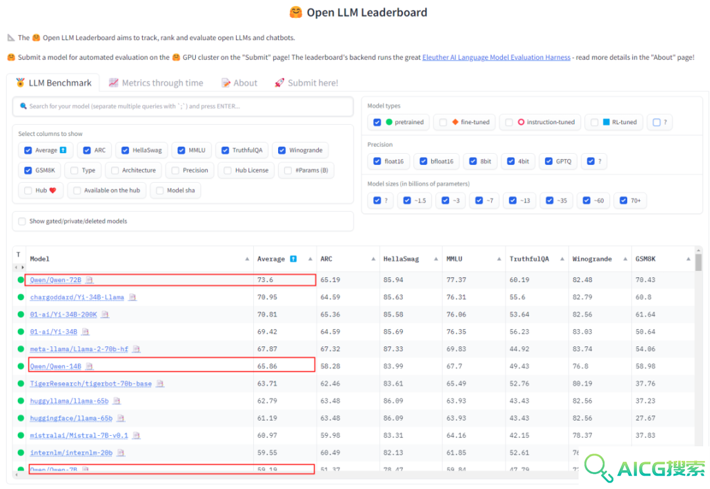
Task: Click the green pretrained dot in the Llama-2-70b-hf row
Action: 20,349
